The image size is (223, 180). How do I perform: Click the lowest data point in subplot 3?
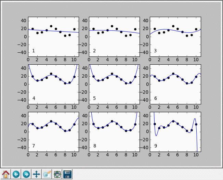187,36
